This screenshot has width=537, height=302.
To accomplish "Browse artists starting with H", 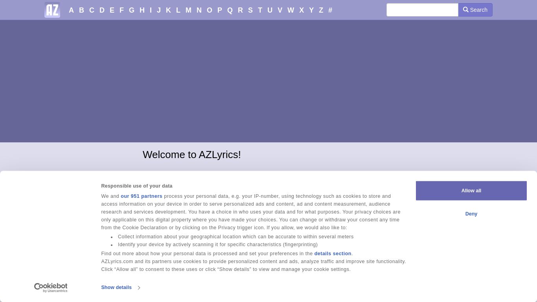I will tap(142, 10).
